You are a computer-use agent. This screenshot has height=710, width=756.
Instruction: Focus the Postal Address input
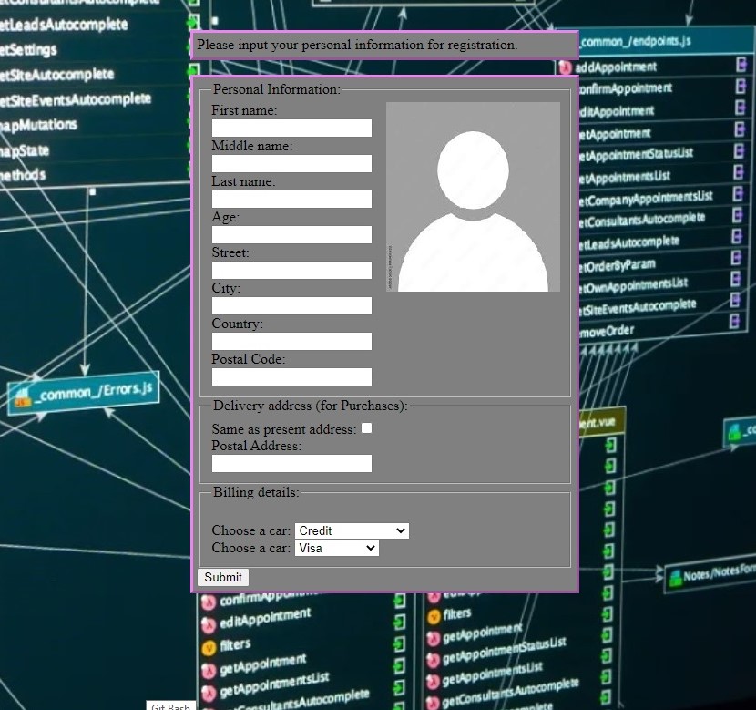click(291, 464)
